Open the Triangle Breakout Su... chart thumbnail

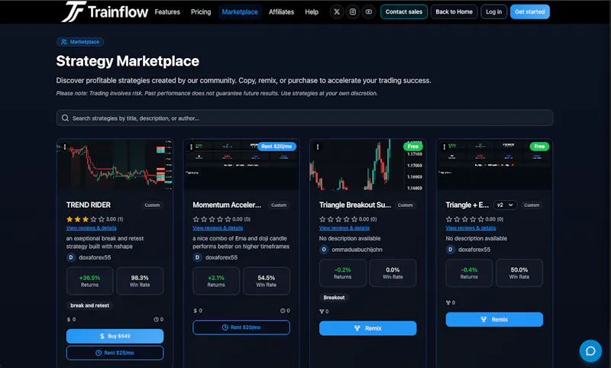[x=367, y=164]
